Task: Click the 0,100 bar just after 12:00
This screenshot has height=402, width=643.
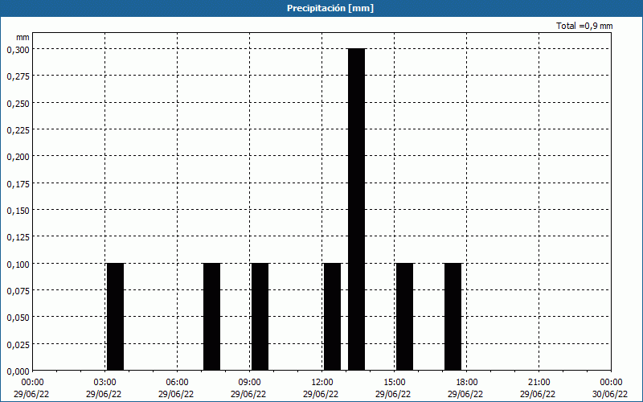Action: coord(332,317)
